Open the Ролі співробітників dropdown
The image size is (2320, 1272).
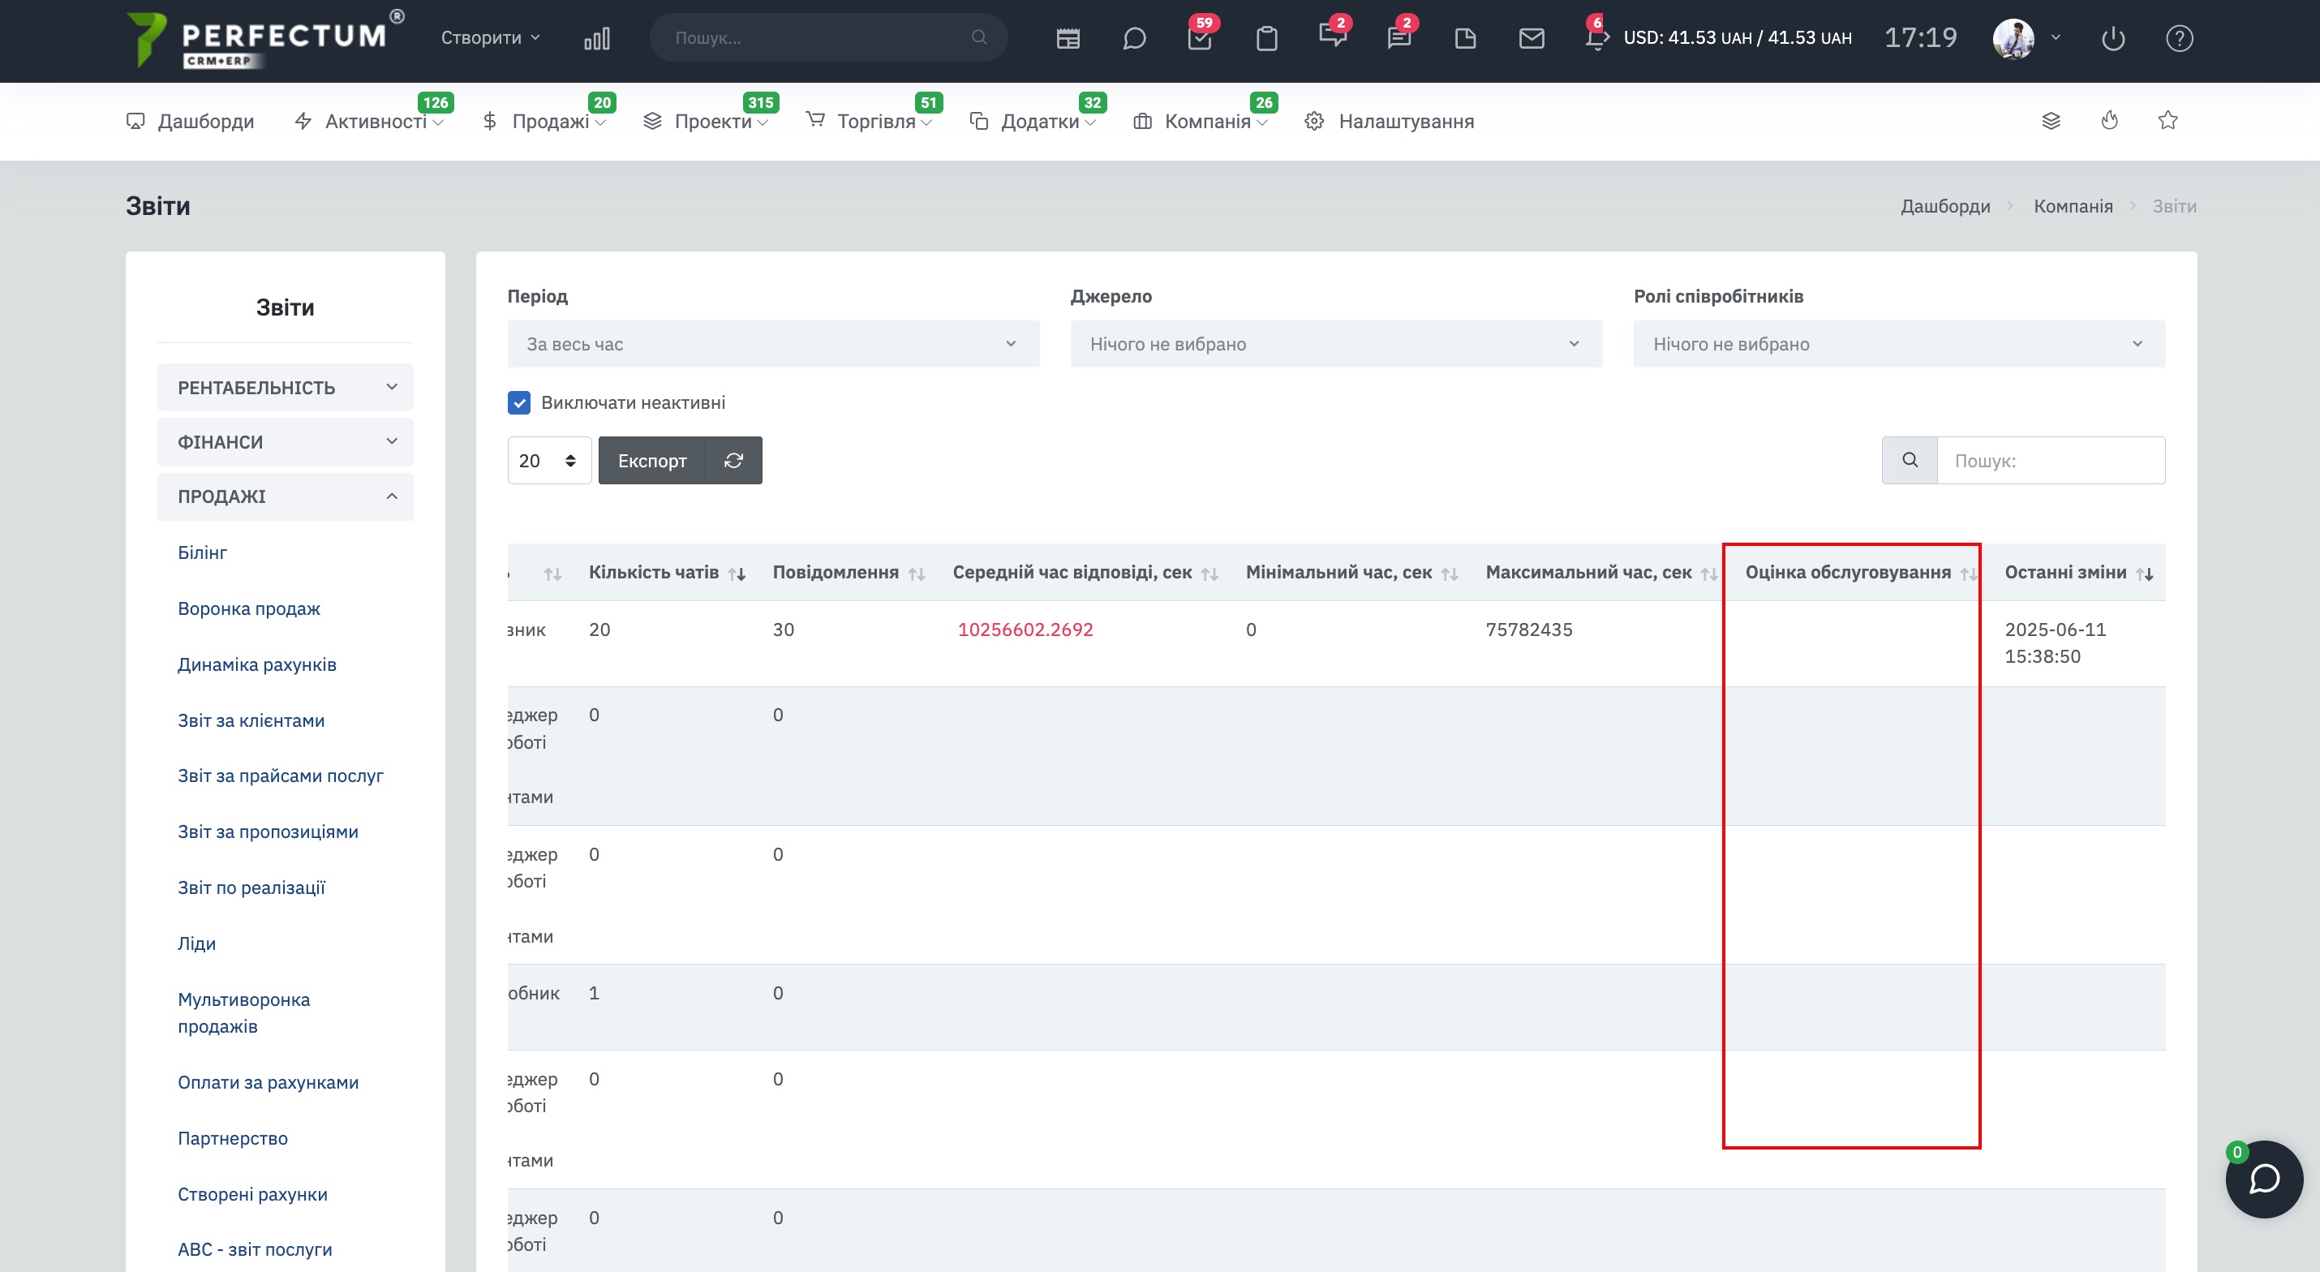click(x=1898, y=344)
